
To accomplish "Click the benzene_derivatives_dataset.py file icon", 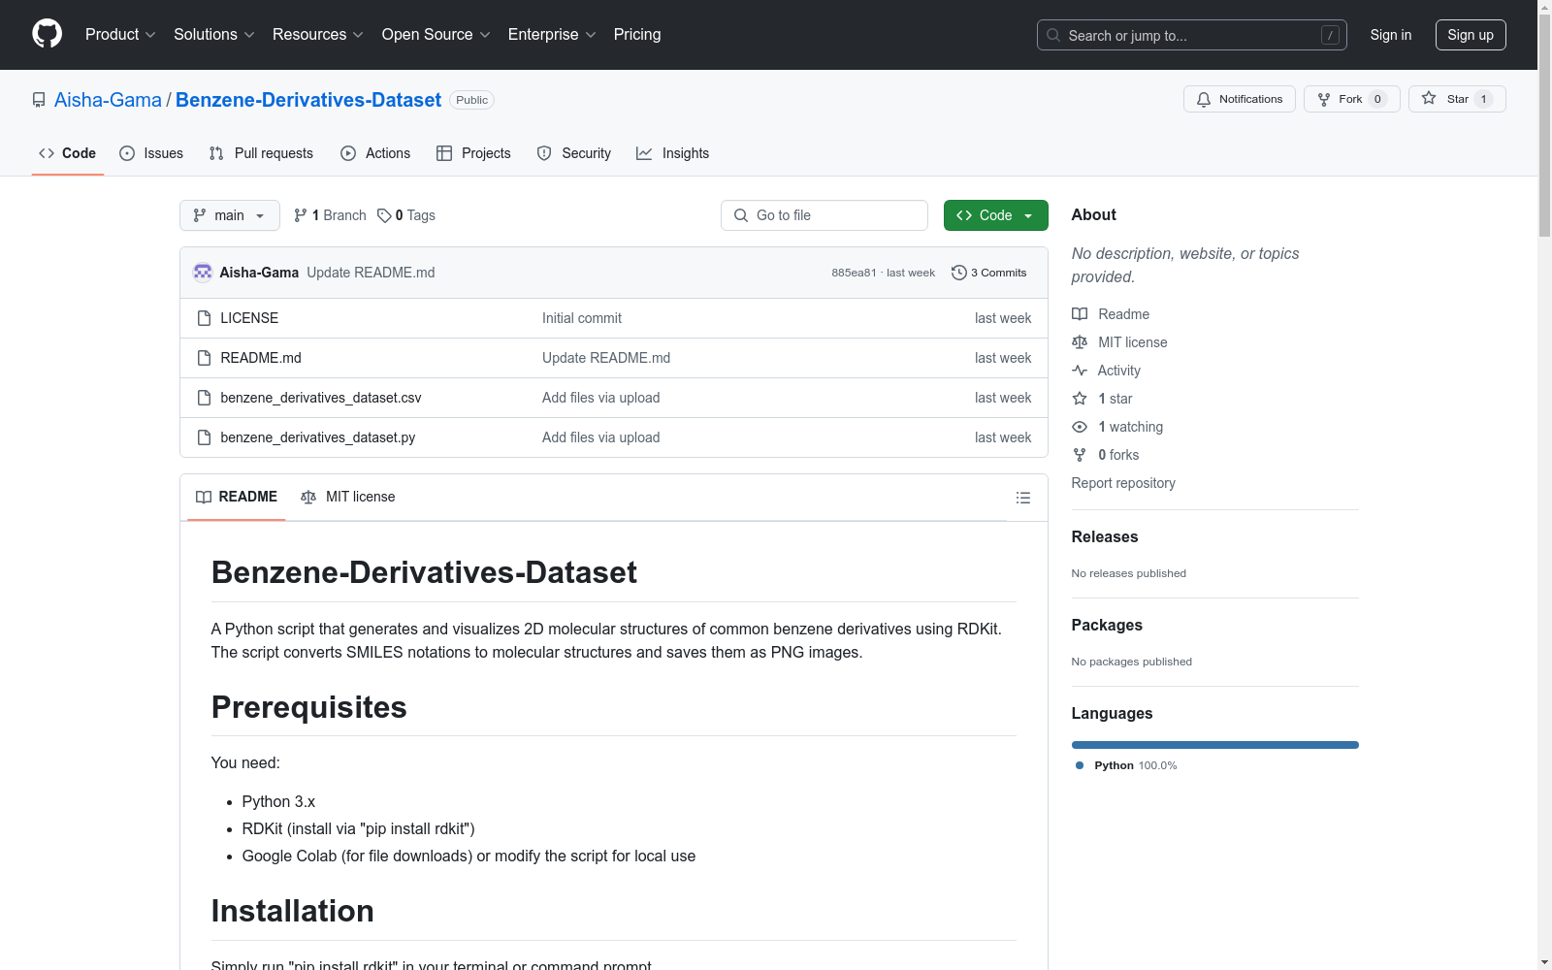I will pos(204,437).
